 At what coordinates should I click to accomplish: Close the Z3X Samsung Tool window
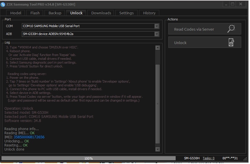pos(241,4)
